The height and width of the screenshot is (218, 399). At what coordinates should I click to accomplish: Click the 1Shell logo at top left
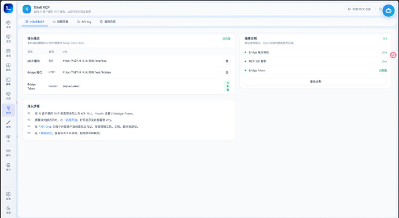coord(9,9)
